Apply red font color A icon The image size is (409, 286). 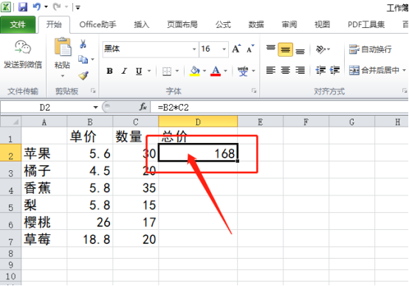point(216,71)
